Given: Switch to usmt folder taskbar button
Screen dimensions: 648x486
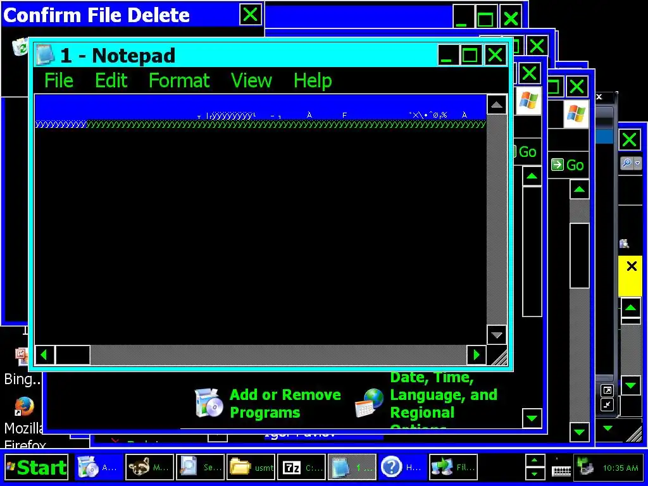Looking at the screenshot, I should (x=251, y=468).
